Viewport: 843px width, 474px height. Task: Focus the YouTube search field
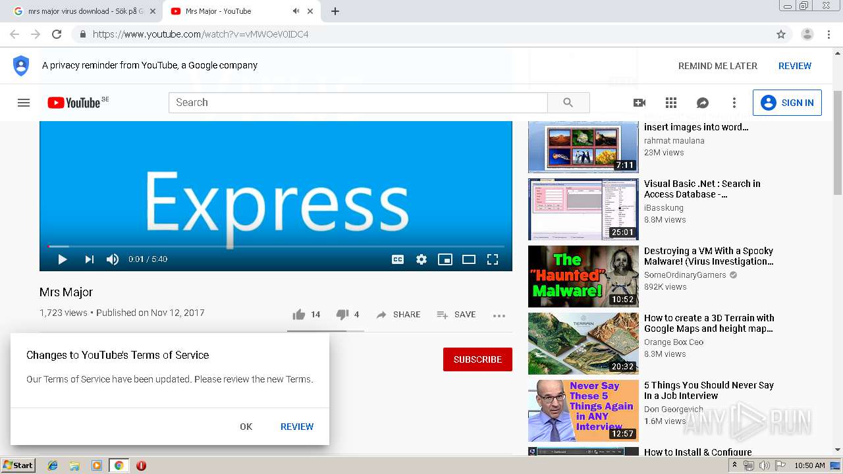point(358,103)
